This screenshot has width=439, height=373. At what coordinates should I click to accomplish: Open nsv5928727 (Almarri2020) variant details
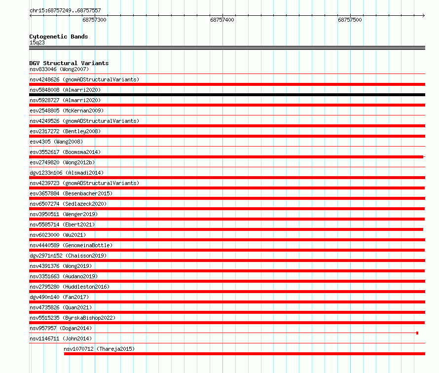tap(65, 100)
